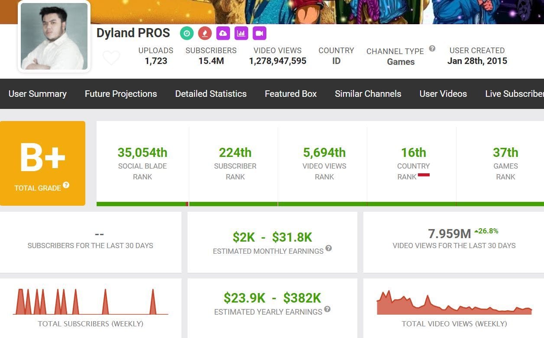Click the red flame badge icon
This screenshot has height=338, width=544.
[205, 33]
